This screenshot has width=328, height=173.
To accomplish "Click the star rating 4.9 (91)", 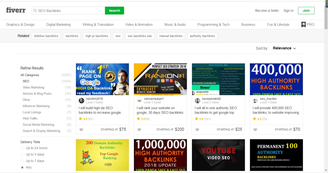I will (86, 119).
